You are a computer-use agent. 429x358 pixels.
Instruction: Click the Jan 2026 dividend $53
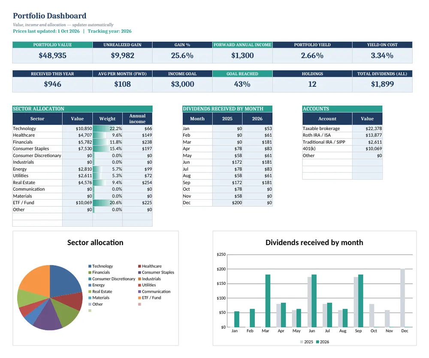[x=257, y=129]
